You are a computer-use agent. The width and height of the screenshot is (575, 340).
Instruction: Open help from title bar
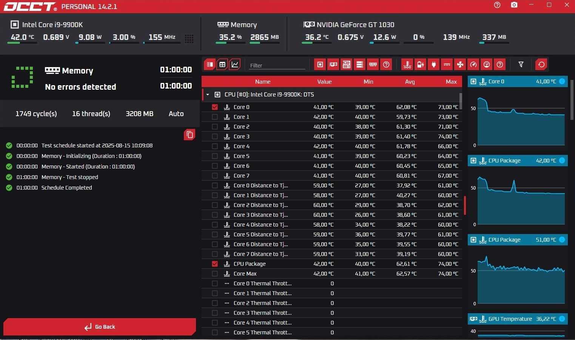497,5
